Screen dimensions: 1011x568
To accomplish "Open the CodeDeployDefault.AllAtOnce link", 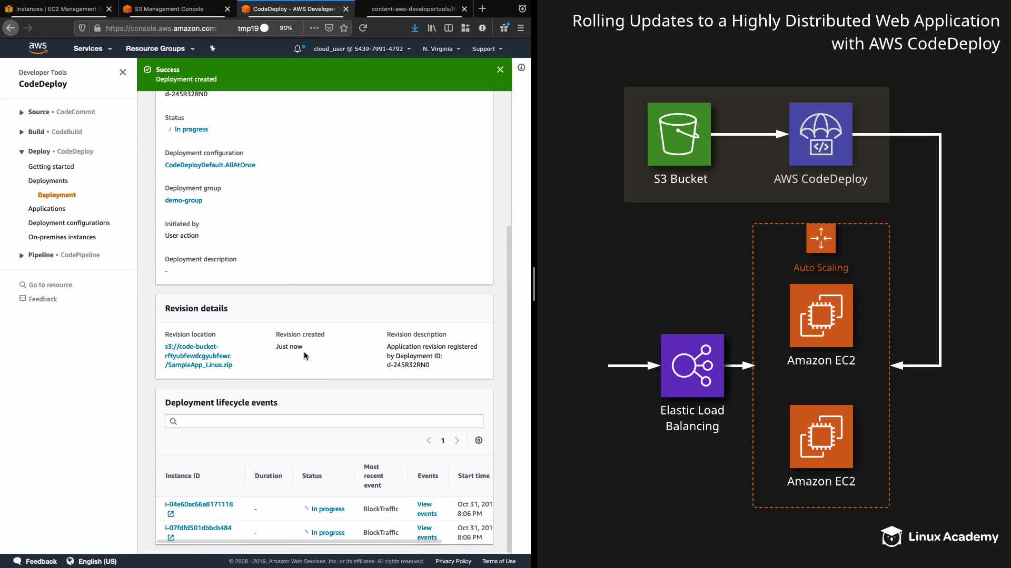I will (x=210, y=165).
